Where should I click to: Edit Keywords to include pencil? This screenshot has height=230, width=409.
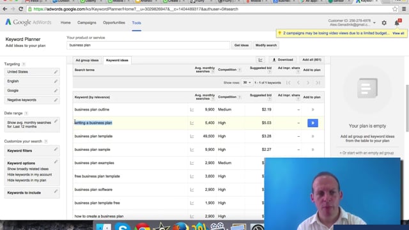(x=56, y=192)
